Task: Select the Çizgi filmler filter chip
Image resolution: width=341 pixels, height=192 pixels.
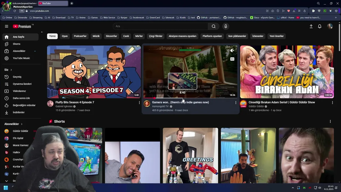Action: coord(156,36)
